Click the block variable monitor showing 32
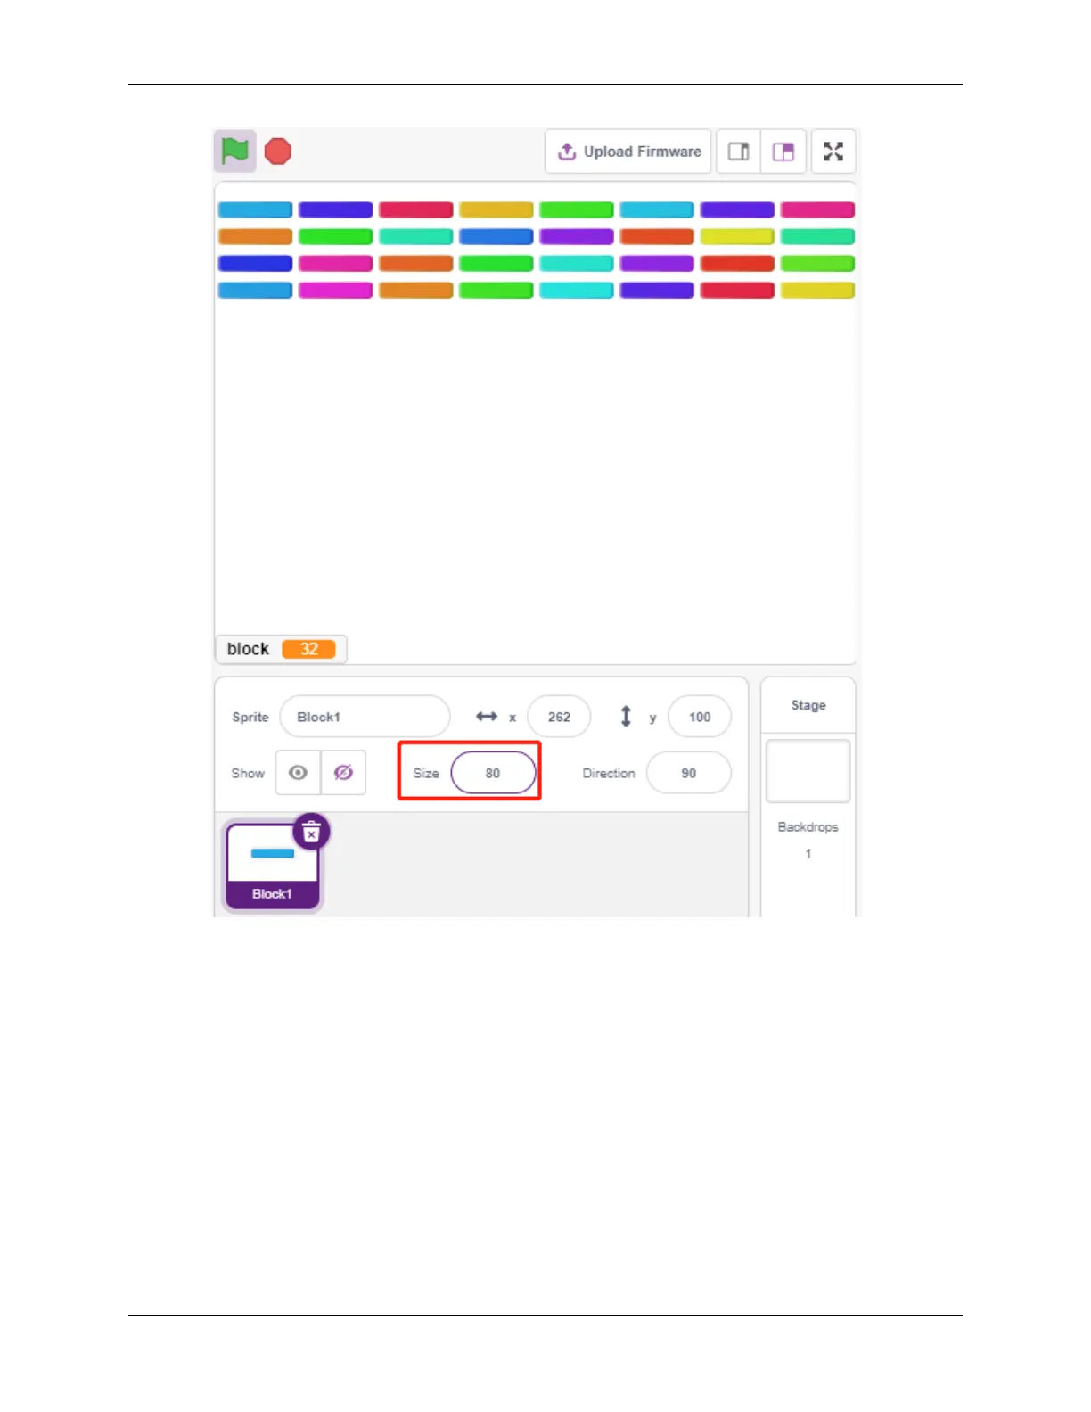 coord(281,649)
